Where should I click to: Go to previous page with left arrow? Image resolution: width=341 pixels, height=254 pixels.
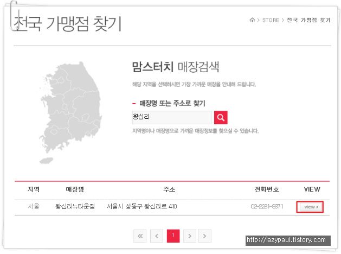157,236
